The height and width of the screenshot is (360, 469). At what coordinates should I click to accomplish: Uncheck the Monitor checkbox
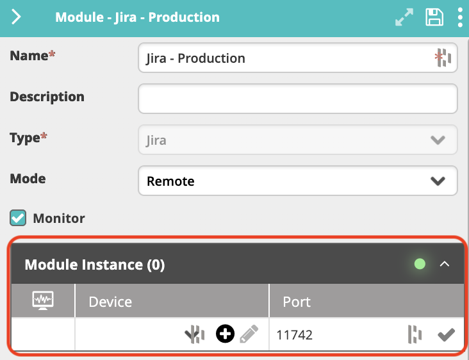tap(18, 218)
